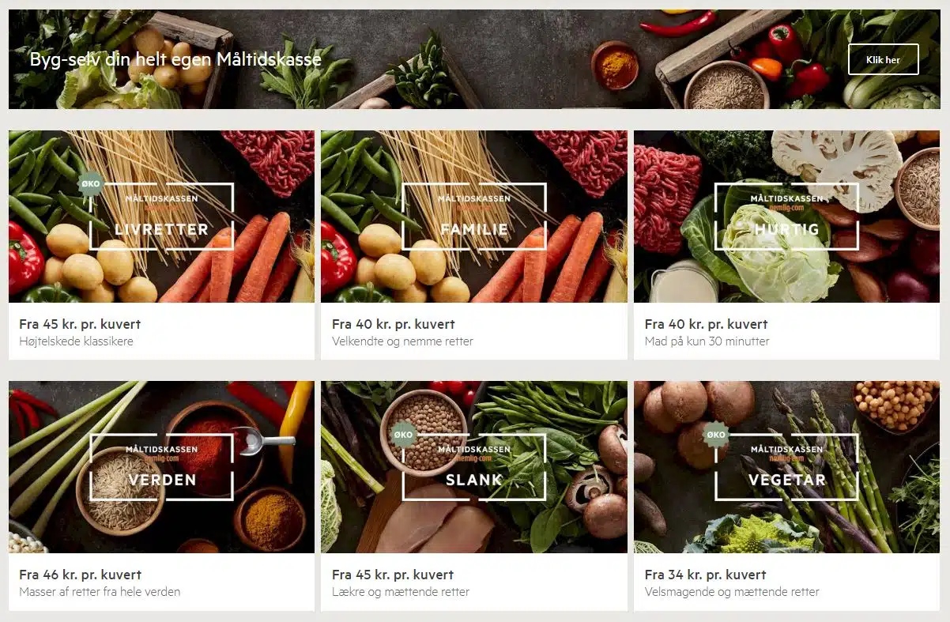Choose the Slank meal box image

pyautogui.click(x=474, y=467)
